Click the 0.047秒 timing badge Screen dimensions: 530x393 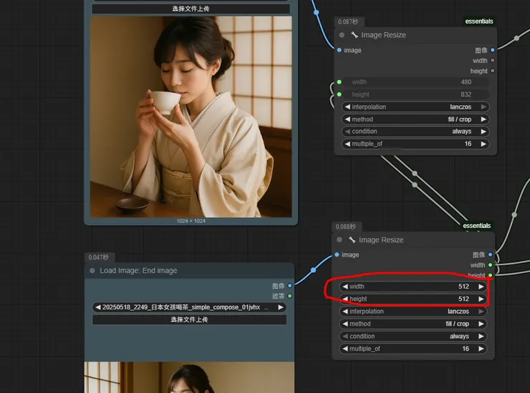(x=99, y=257)
